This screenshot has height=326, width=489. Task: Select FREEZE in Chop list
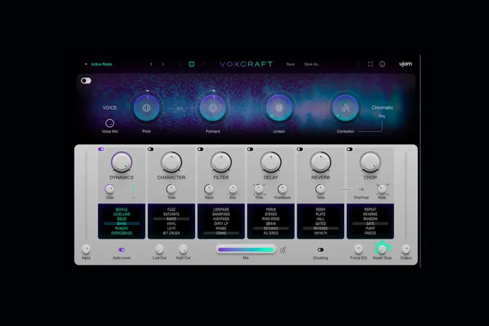(370, 233)
